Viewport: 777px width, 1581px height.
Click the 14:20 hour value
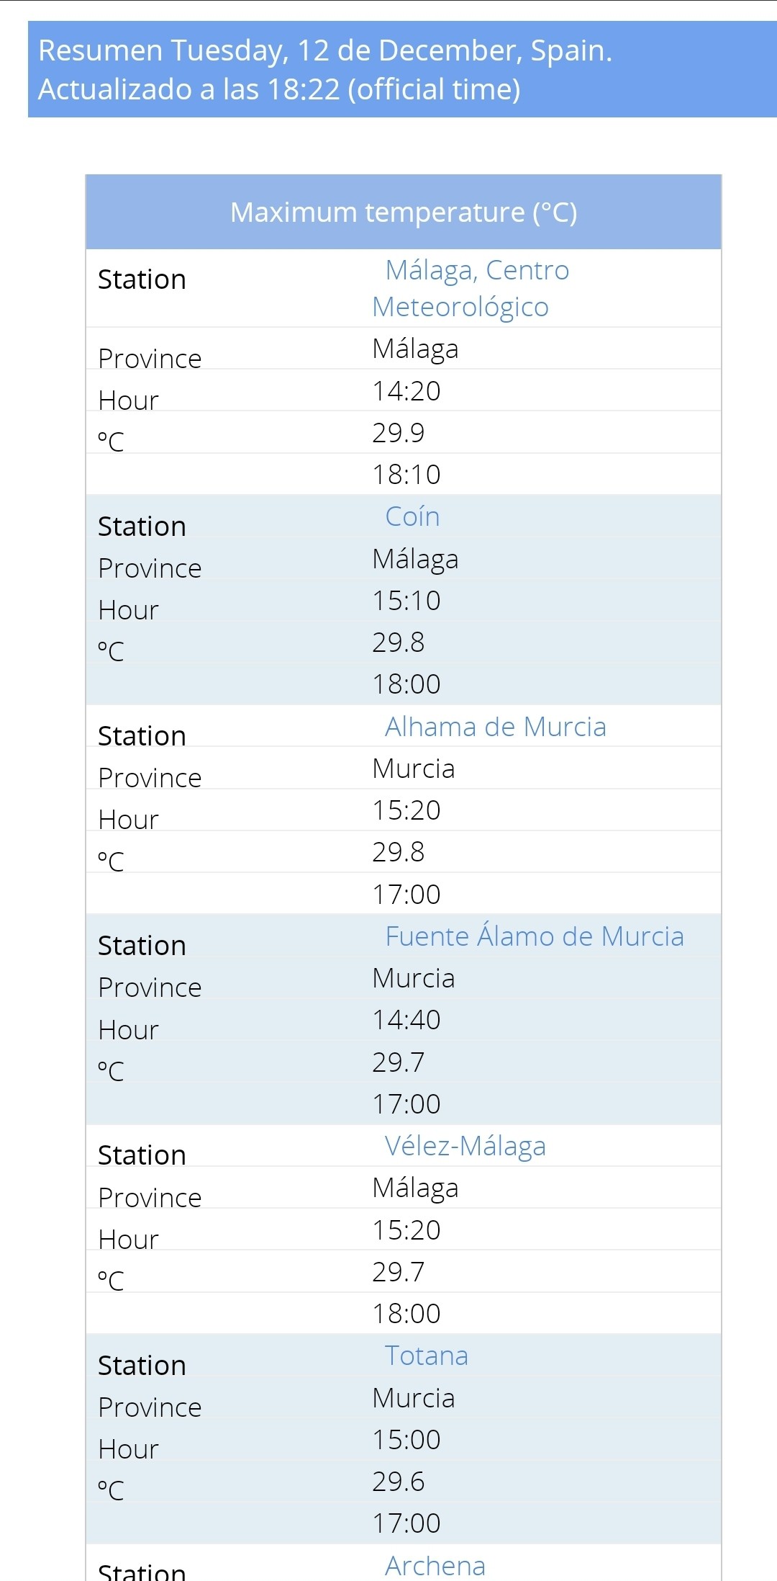406,391
